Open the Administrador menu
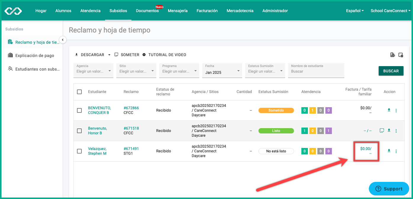 275,11
